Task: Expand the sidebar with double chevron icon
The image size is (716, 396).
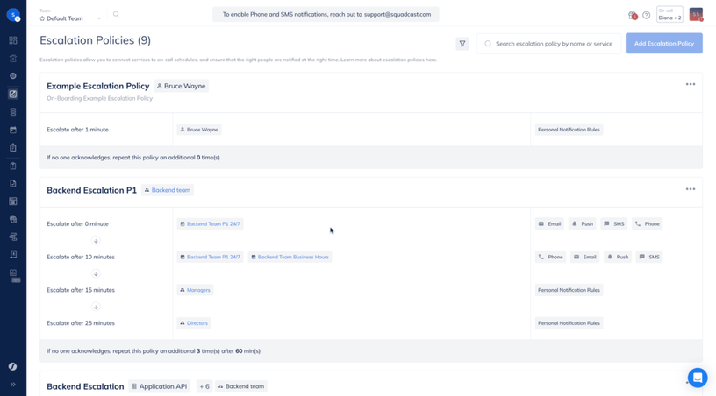Action: 13,384
